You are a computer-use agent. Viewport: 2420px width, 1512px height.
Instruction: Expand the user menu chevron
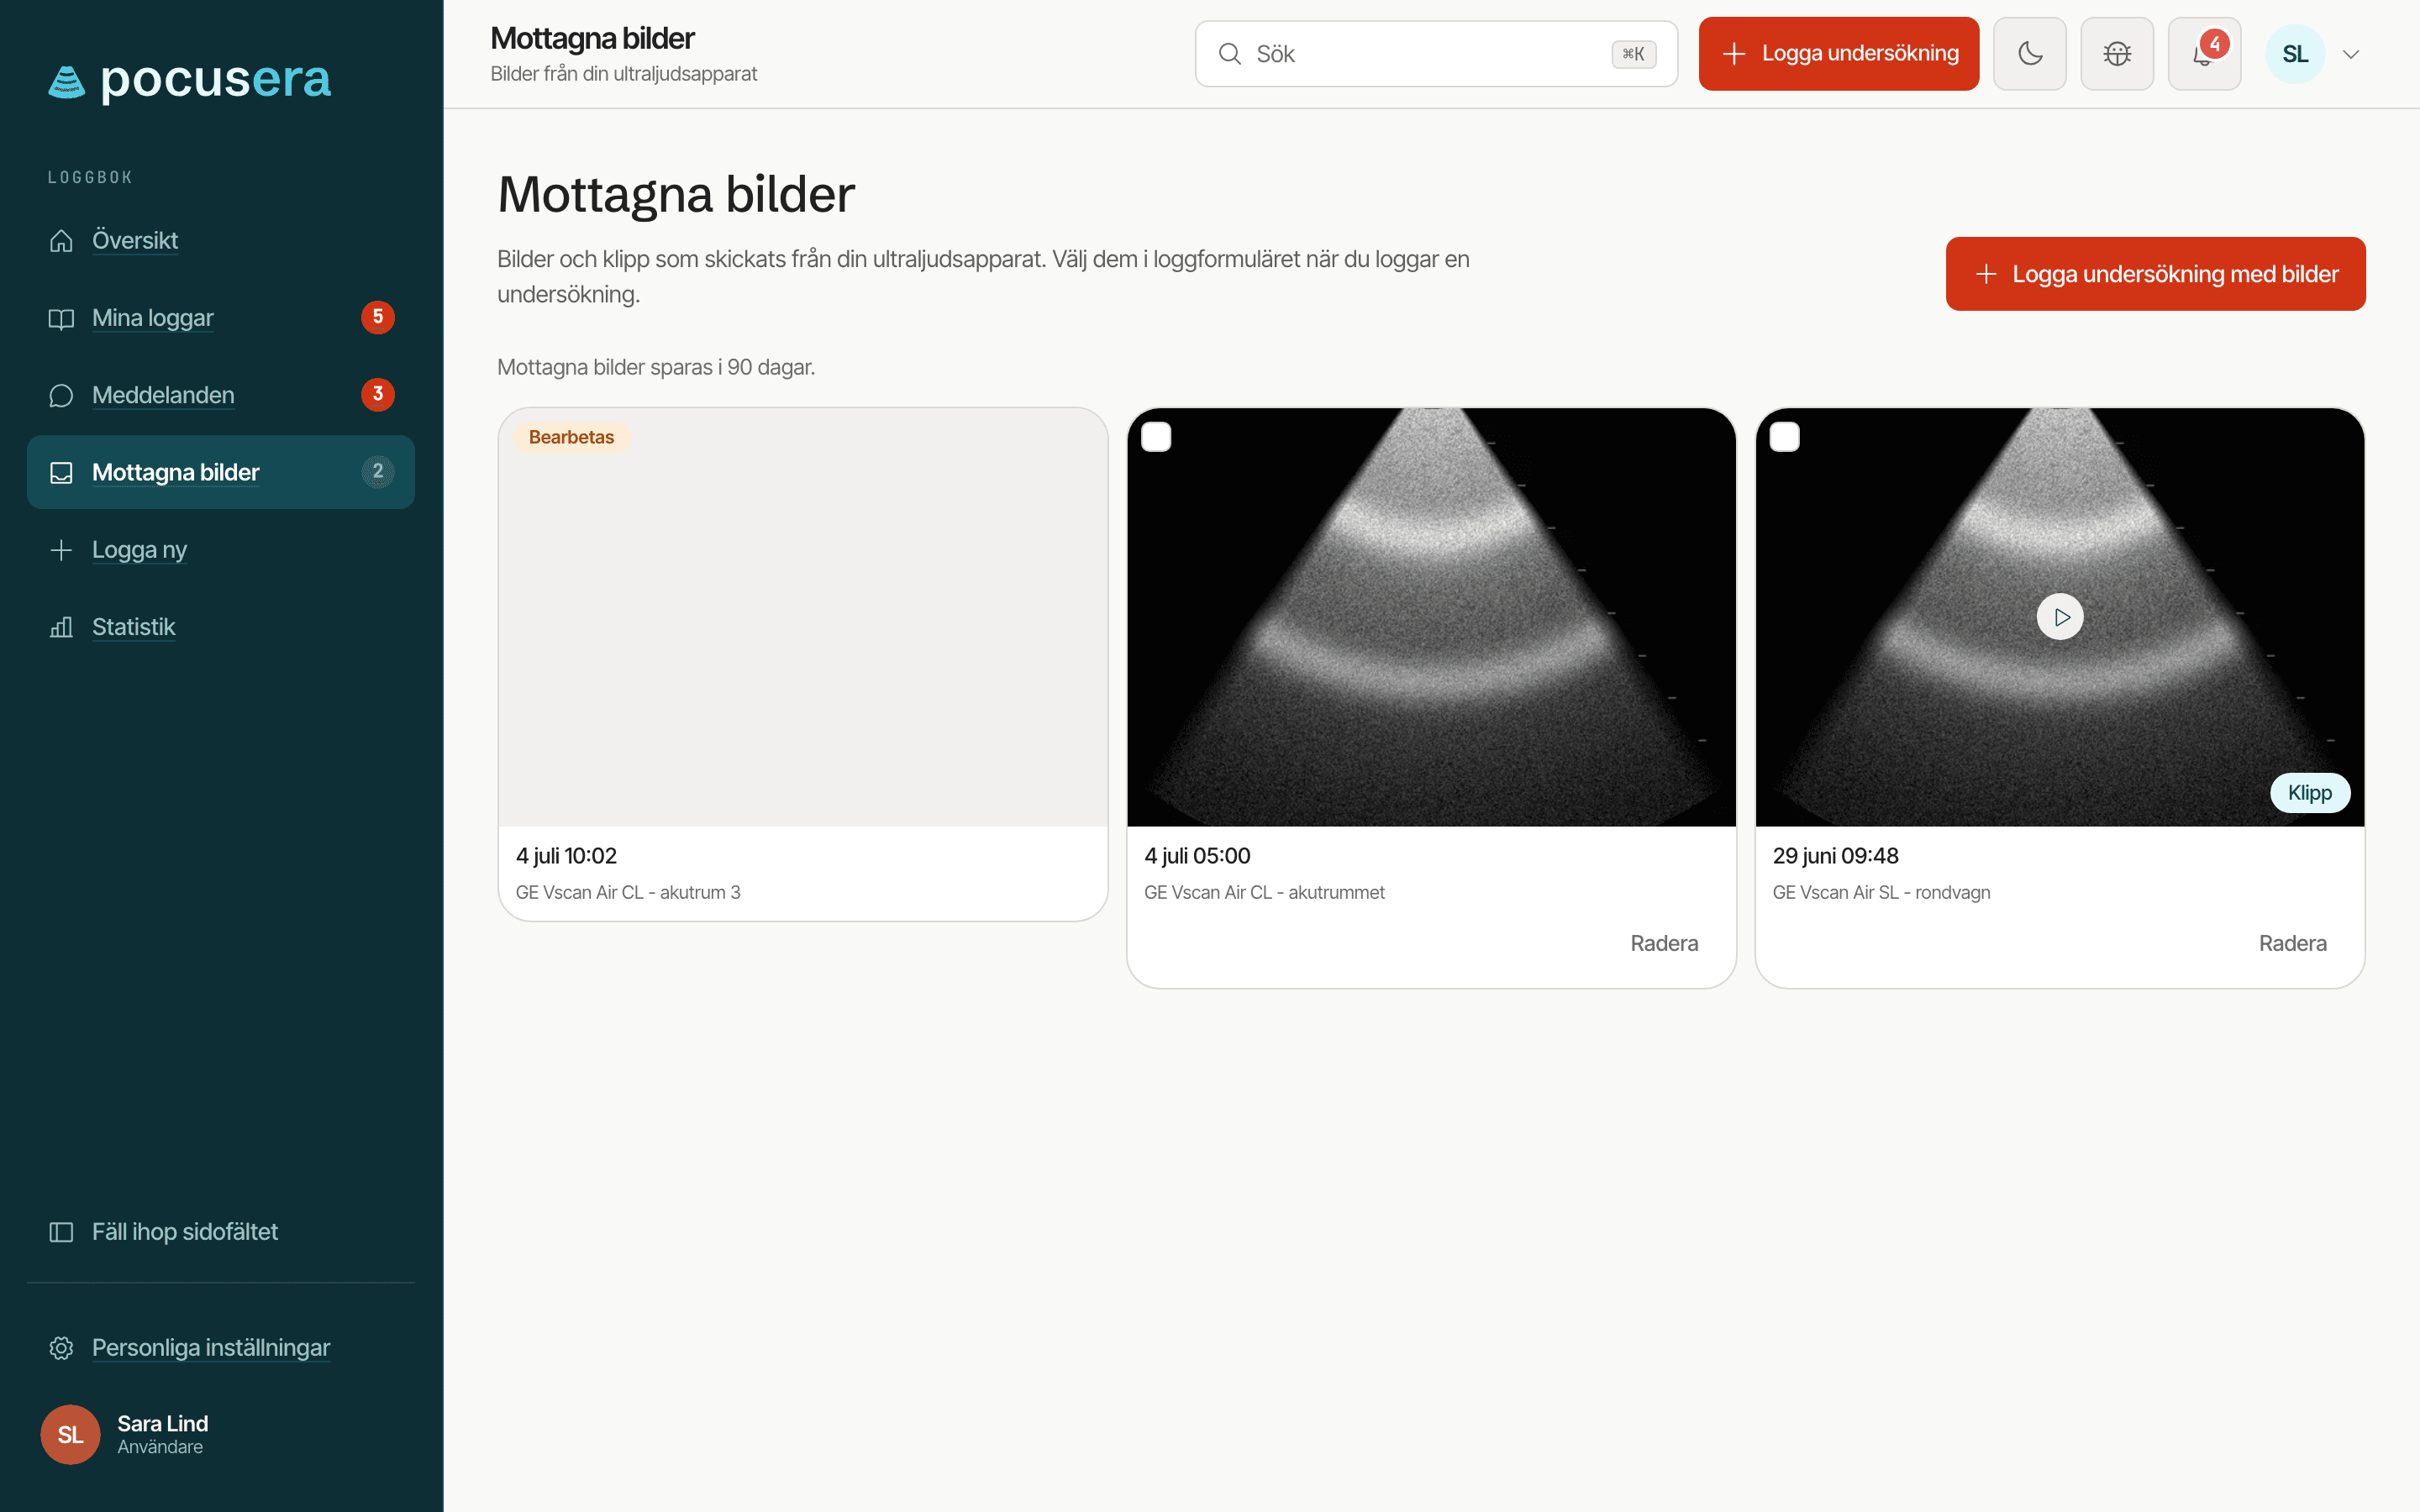pyautogui.click(x=2351, y=54)
